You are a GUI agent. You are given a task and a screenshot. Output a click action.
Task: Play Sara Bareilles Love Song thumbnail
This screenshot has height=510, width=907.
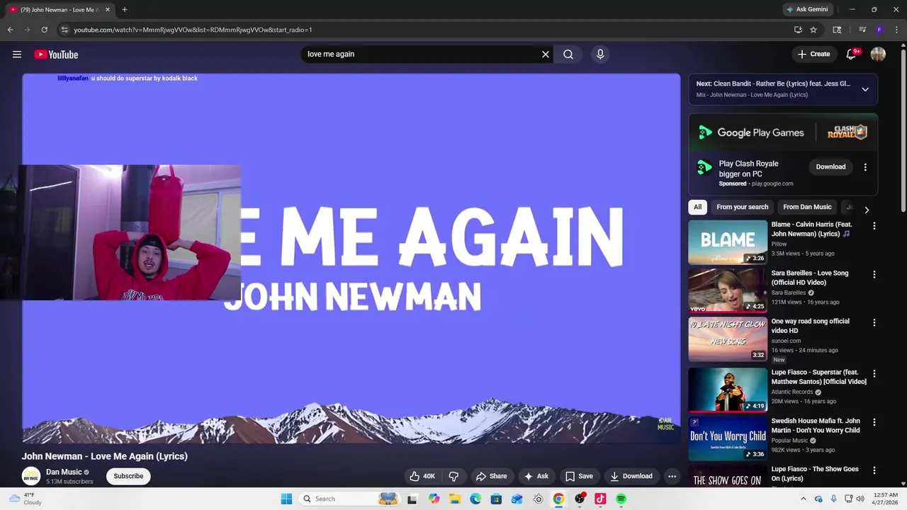pyautogui.click(x=728, y=290)
